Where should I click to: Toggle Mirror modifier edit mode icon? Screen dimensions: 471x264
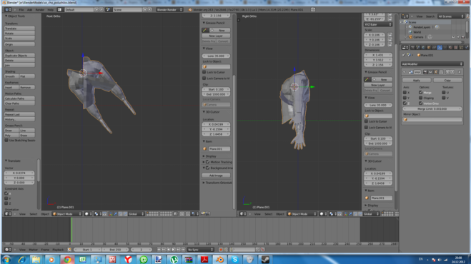coord(436,72)
